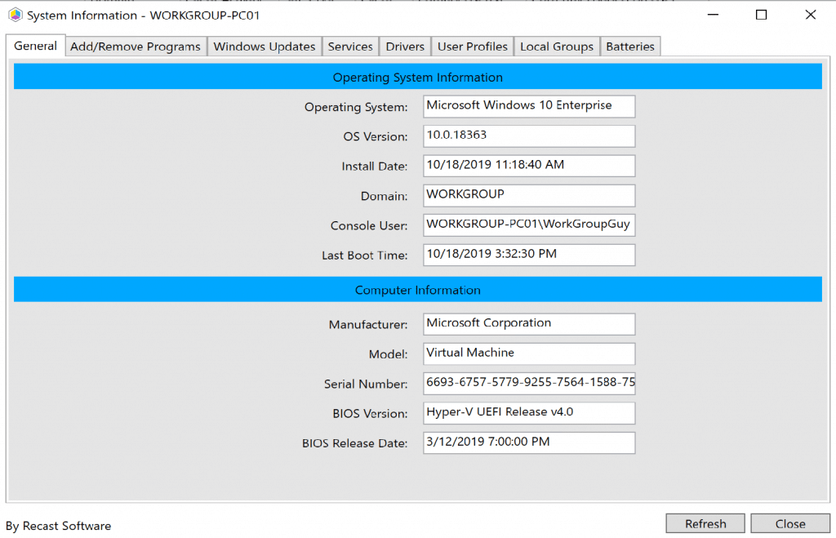Image resolution: width=836 pixels, height=538 pixels.
Task: Click the Last Boot Time field
Action: pyautogui.click(x=528, y=255)
